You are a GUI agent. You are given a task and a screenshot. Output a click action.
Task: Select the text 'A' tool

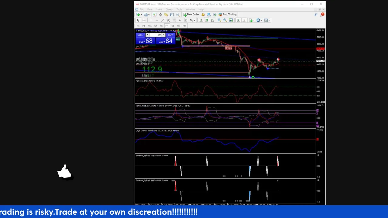pyautogui.click(x=180, y=20)
